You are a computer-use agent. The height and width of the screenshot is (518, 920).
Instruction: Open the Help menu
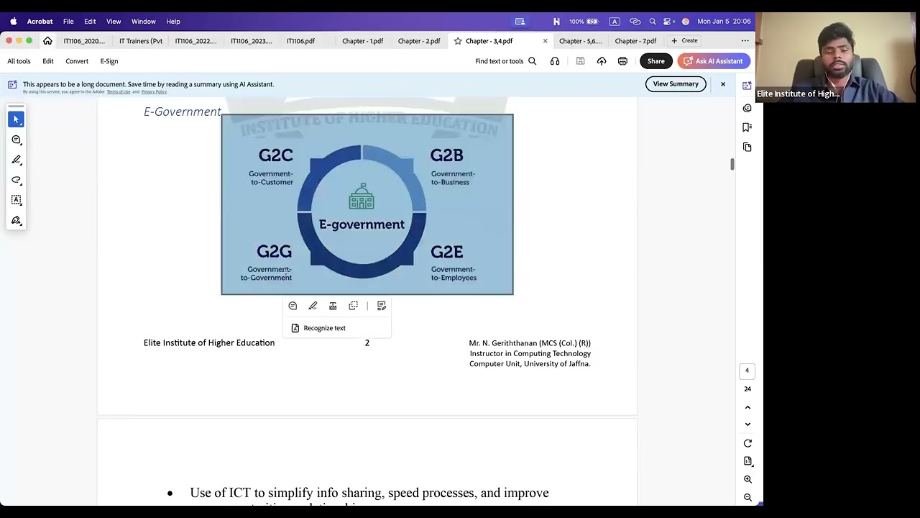tap(173, 22)
